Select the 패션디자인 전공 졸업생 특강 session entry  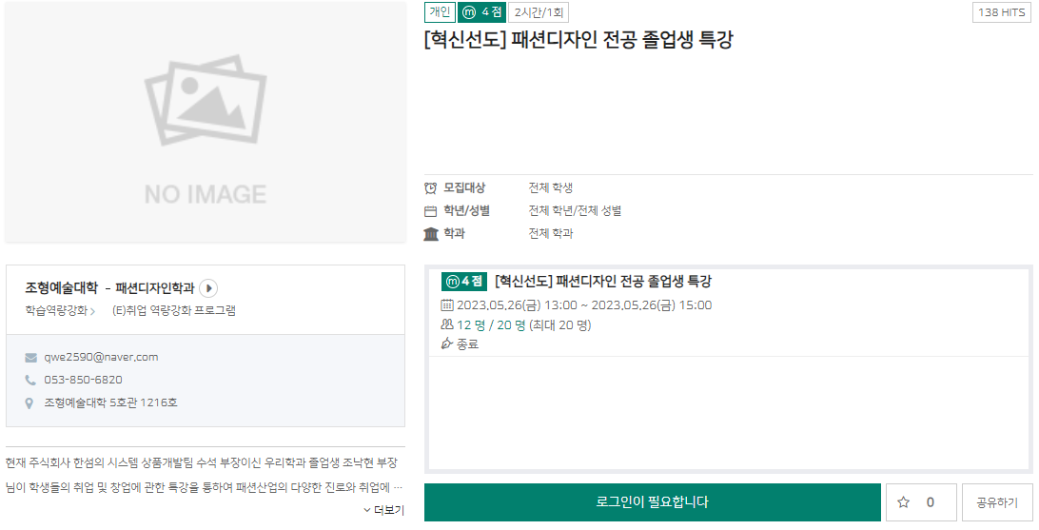coord(603,282)
